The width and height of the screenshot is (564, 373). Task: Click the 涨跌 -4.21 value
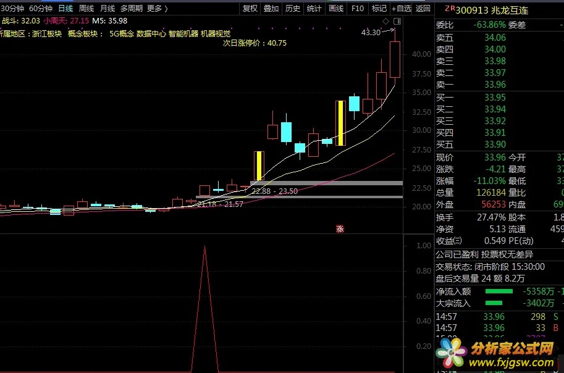tap(495, 169)
